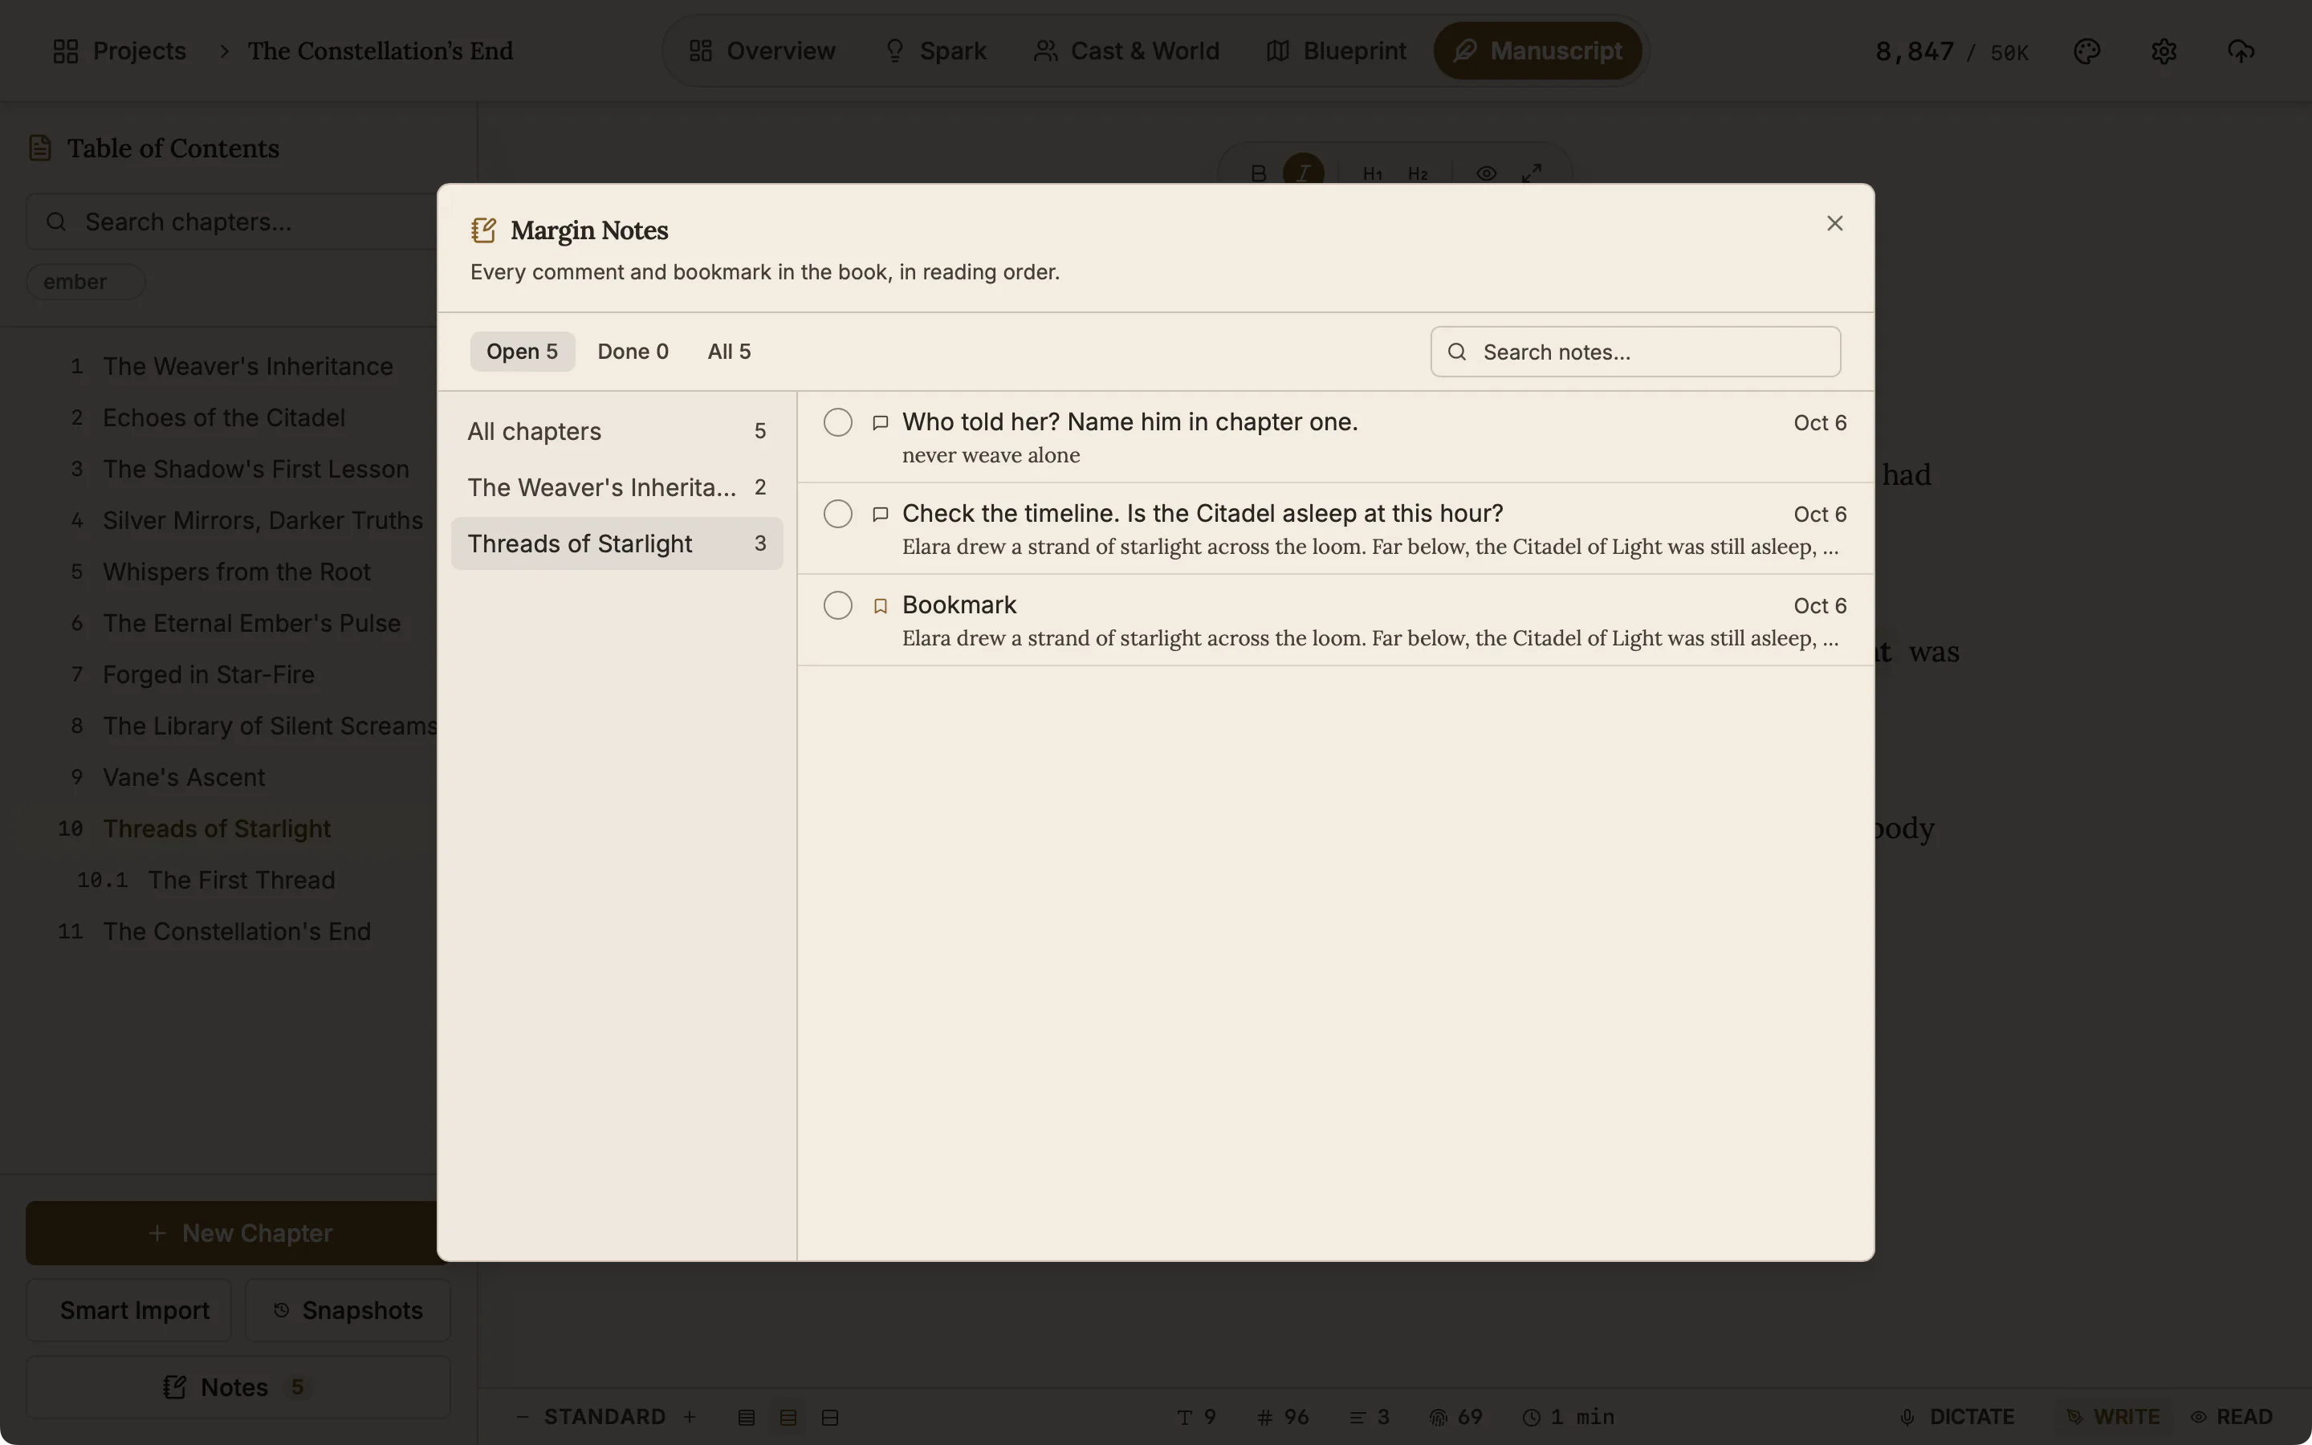The image size is (2312, 1445).
Task: Open chapter 5 Whispers from the Root
Action: click(236, 572)
